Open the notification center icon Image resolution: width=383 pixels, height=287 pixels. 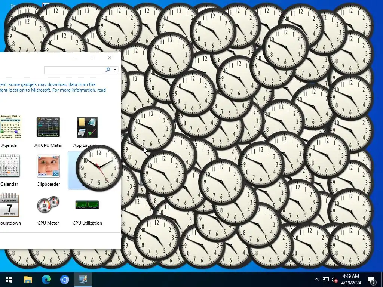coord(371,280)
